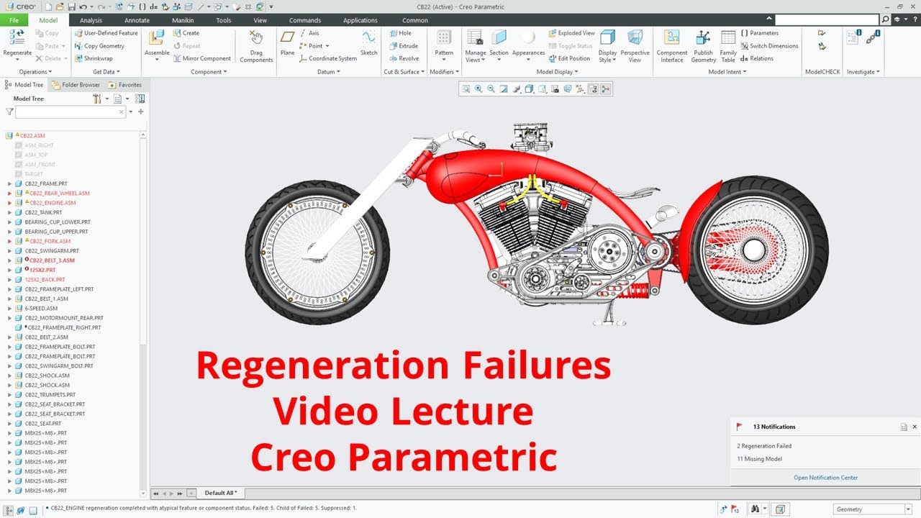921x518 pixels.
Task: Open Appearances gallery
Action: pyautogui.click(x=528, y=45)
